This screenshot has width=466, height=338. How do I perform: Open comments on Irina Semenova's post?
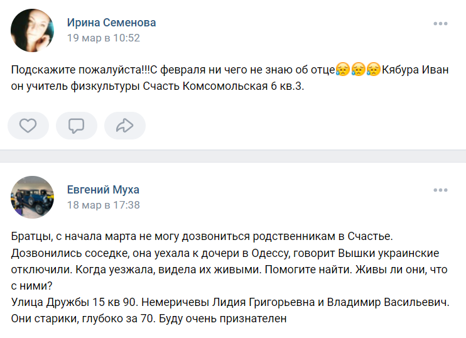click(x=77, y=126)
